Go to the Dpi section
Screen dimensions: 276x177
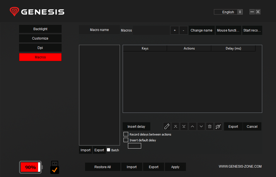pos(40,48)
